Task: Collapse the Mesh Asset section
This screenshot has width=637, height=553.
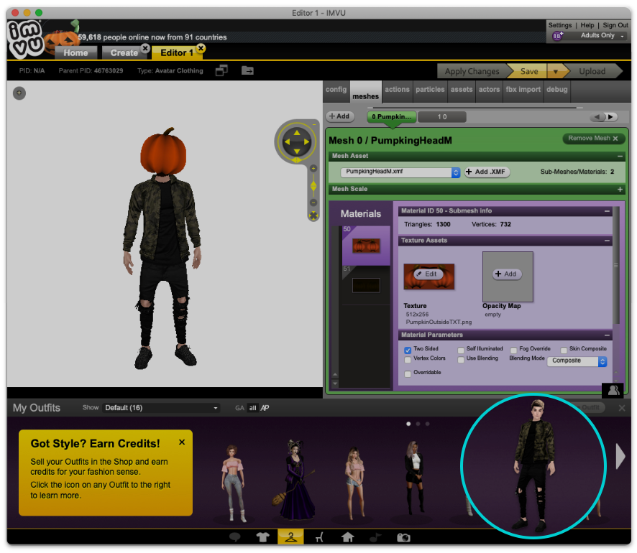Action: pos(620,156)
